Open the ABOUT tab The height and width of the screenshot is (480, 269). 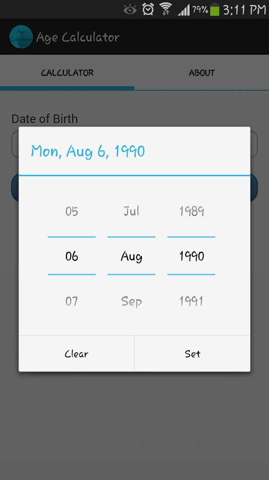(x=201, y=73)
